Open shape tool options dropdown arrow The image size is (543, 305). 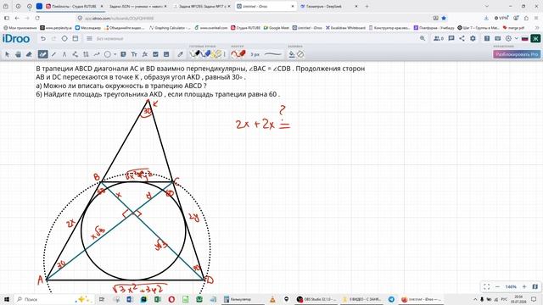[115, 54]
